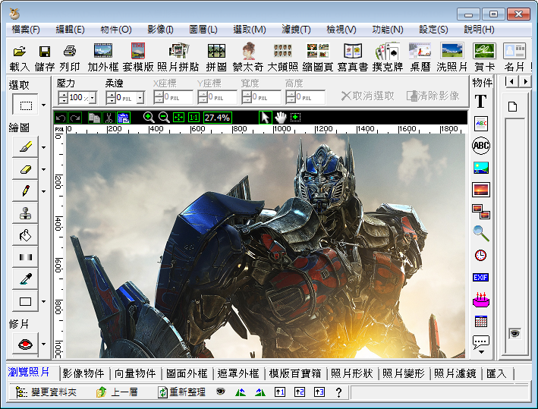Screen dimensions: 538x409
Task: Open the 柔邊 feather value dropdown
Action: coord(140,98)
